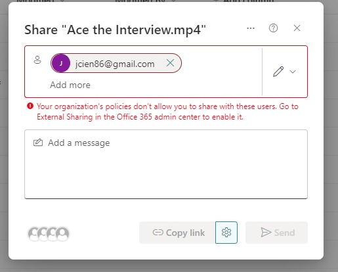Click the chain link icon

[x=158, y=233]
